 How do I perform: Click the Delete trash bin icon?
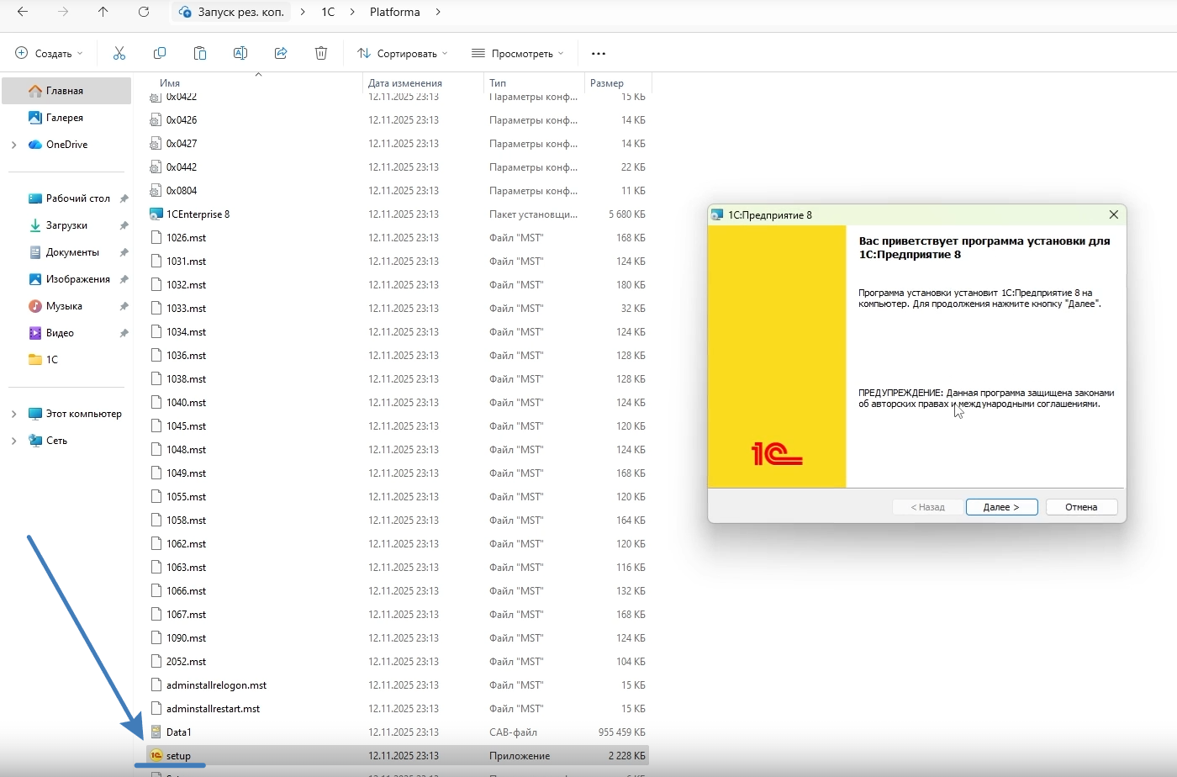point(321,53)
